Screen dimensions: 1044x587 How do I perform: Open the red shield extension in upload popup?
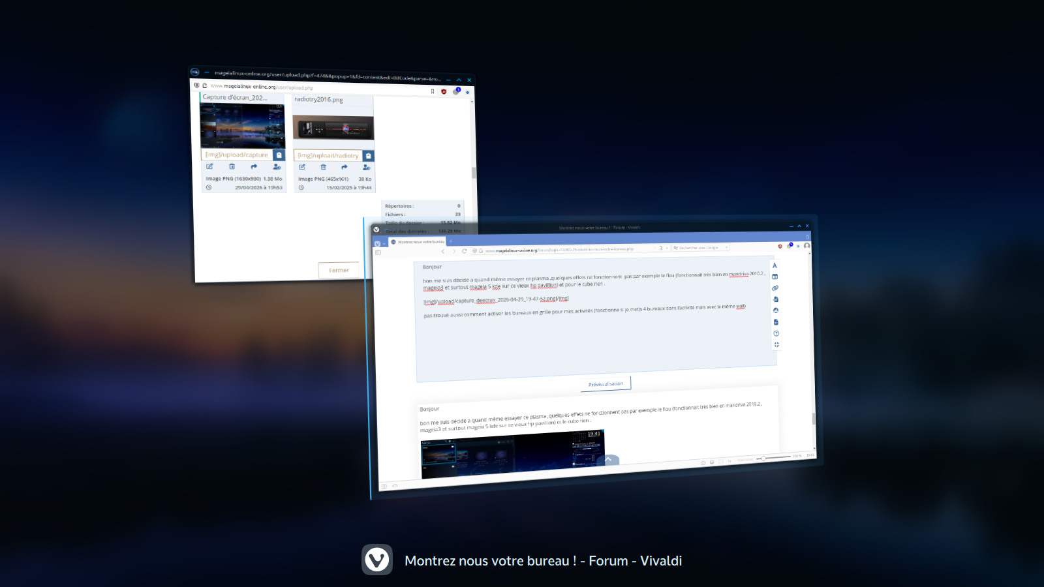click(444, 91)
